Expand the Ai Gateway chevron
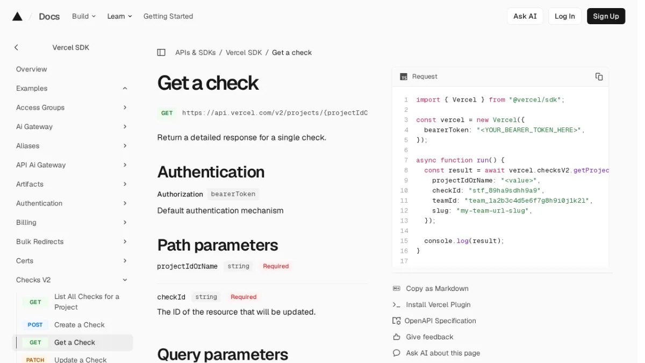 (125, 126)
